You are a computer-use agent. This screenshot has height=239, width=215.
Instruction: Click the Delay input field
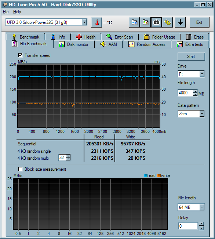(x=188, y=226)
